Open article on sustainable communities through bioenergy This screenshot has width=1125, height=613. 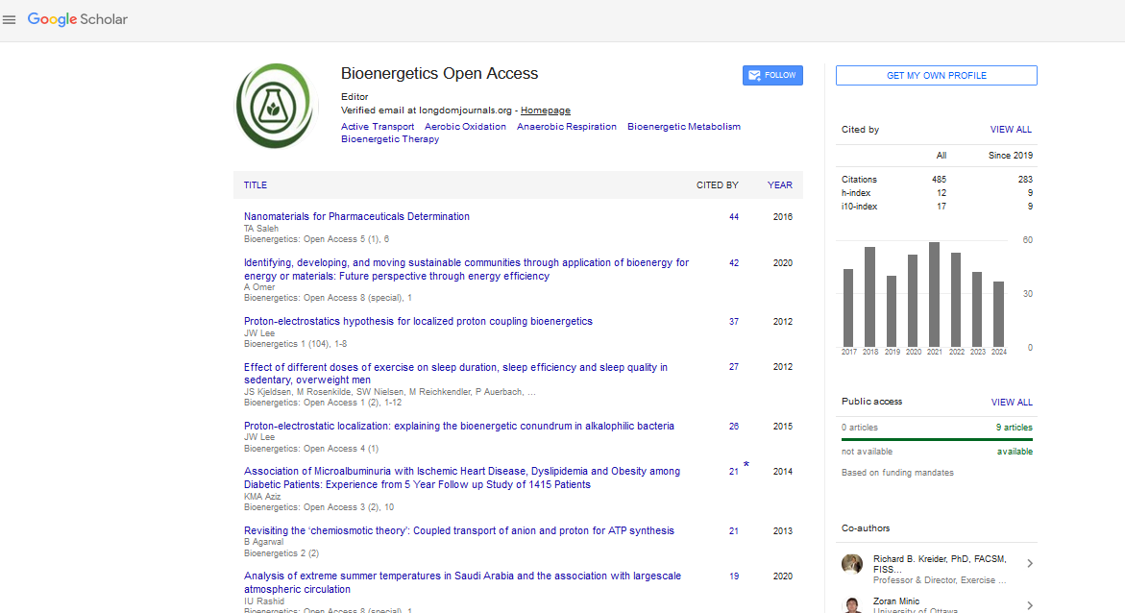pyautogui.click(x=466, y=269)
